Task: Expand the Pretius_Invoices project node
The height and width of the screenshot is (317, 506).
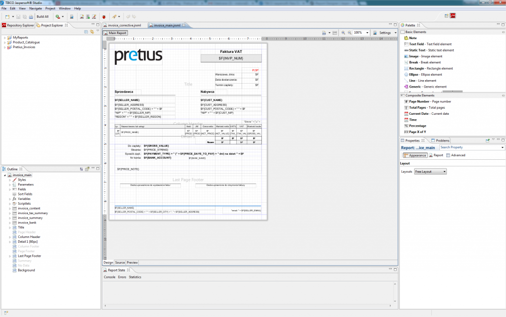Action: 4,47
